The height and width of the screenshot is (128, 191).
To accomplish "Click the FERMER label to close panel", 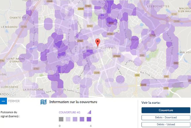I will point(14,101).
